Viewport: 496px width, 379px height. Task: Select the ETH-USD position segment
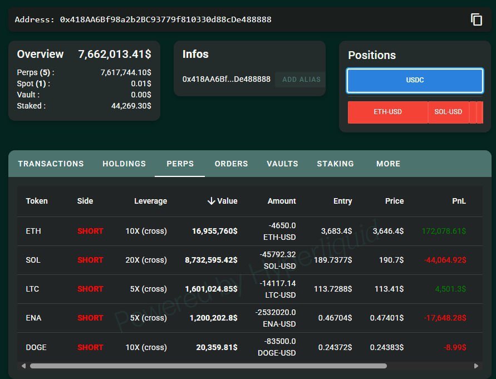(387, 112)
